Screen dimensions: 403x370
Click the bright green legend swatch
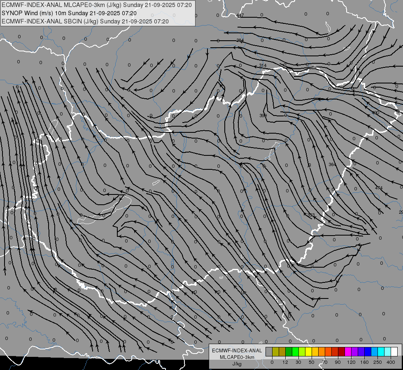tap(296, 351)
